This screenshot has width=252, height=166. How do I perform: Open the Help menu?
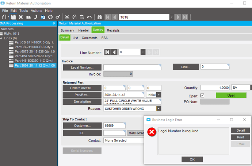[49, 11]
